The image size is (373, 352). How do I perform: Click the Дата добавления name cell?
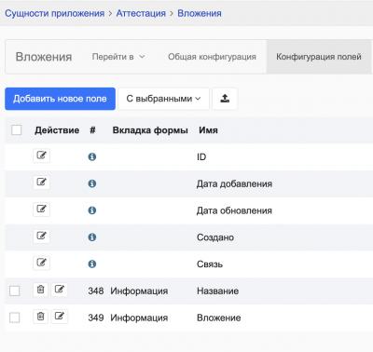tap(234, 183)
